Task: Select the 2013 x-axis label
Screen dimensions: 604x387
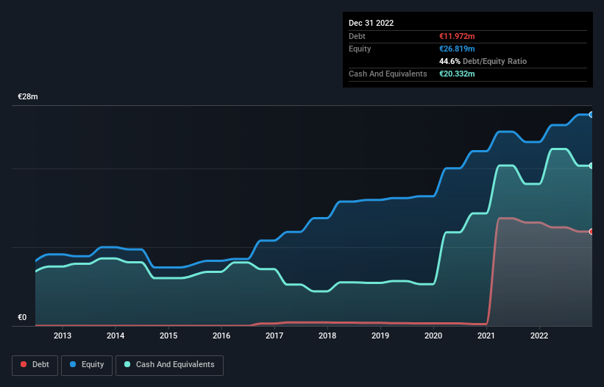Action: (63, 335)
